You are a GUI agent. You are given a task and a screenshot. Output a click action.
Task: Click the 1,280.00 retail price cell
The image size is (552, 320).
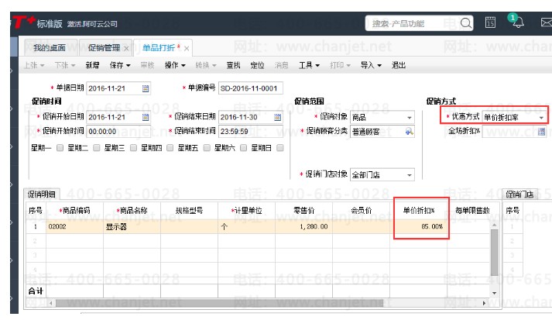click(303, 226)
